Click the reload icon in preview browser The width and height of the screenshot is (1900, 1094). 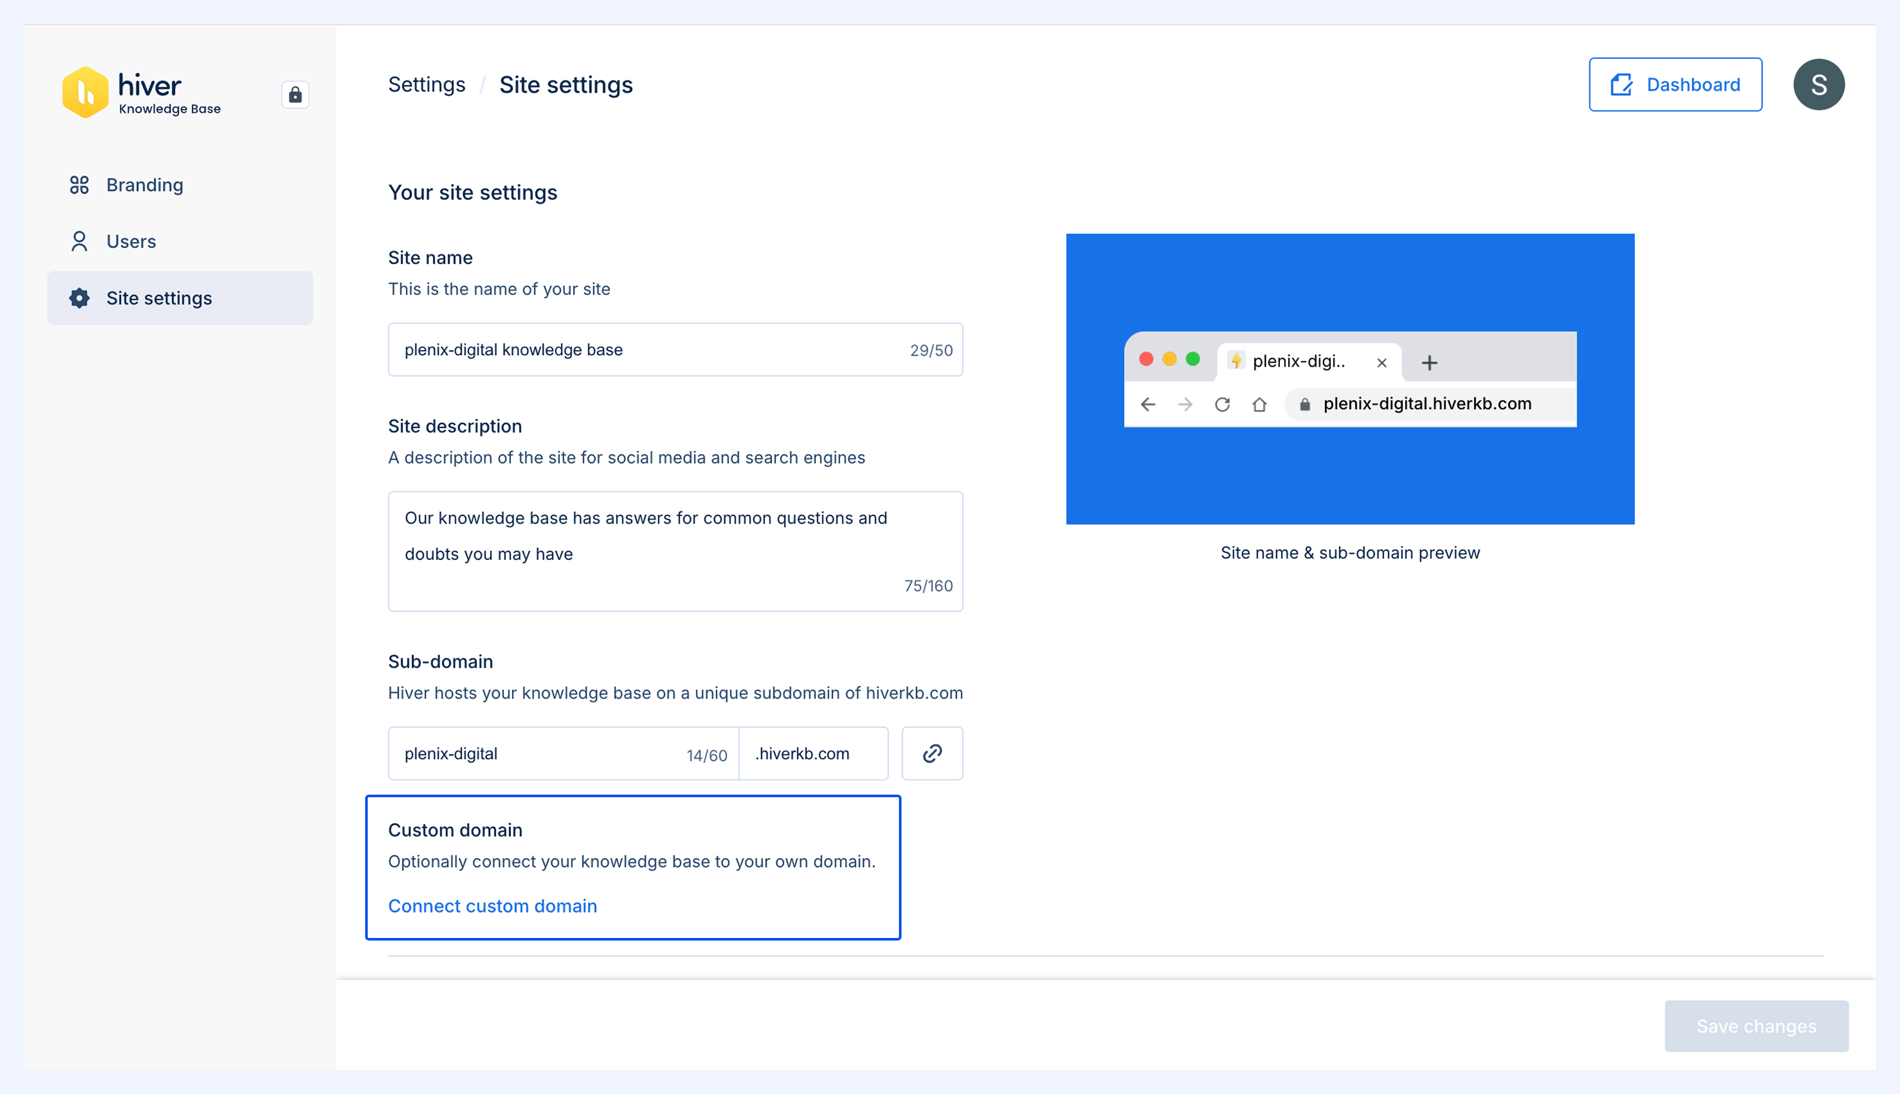coord(1223,405)
